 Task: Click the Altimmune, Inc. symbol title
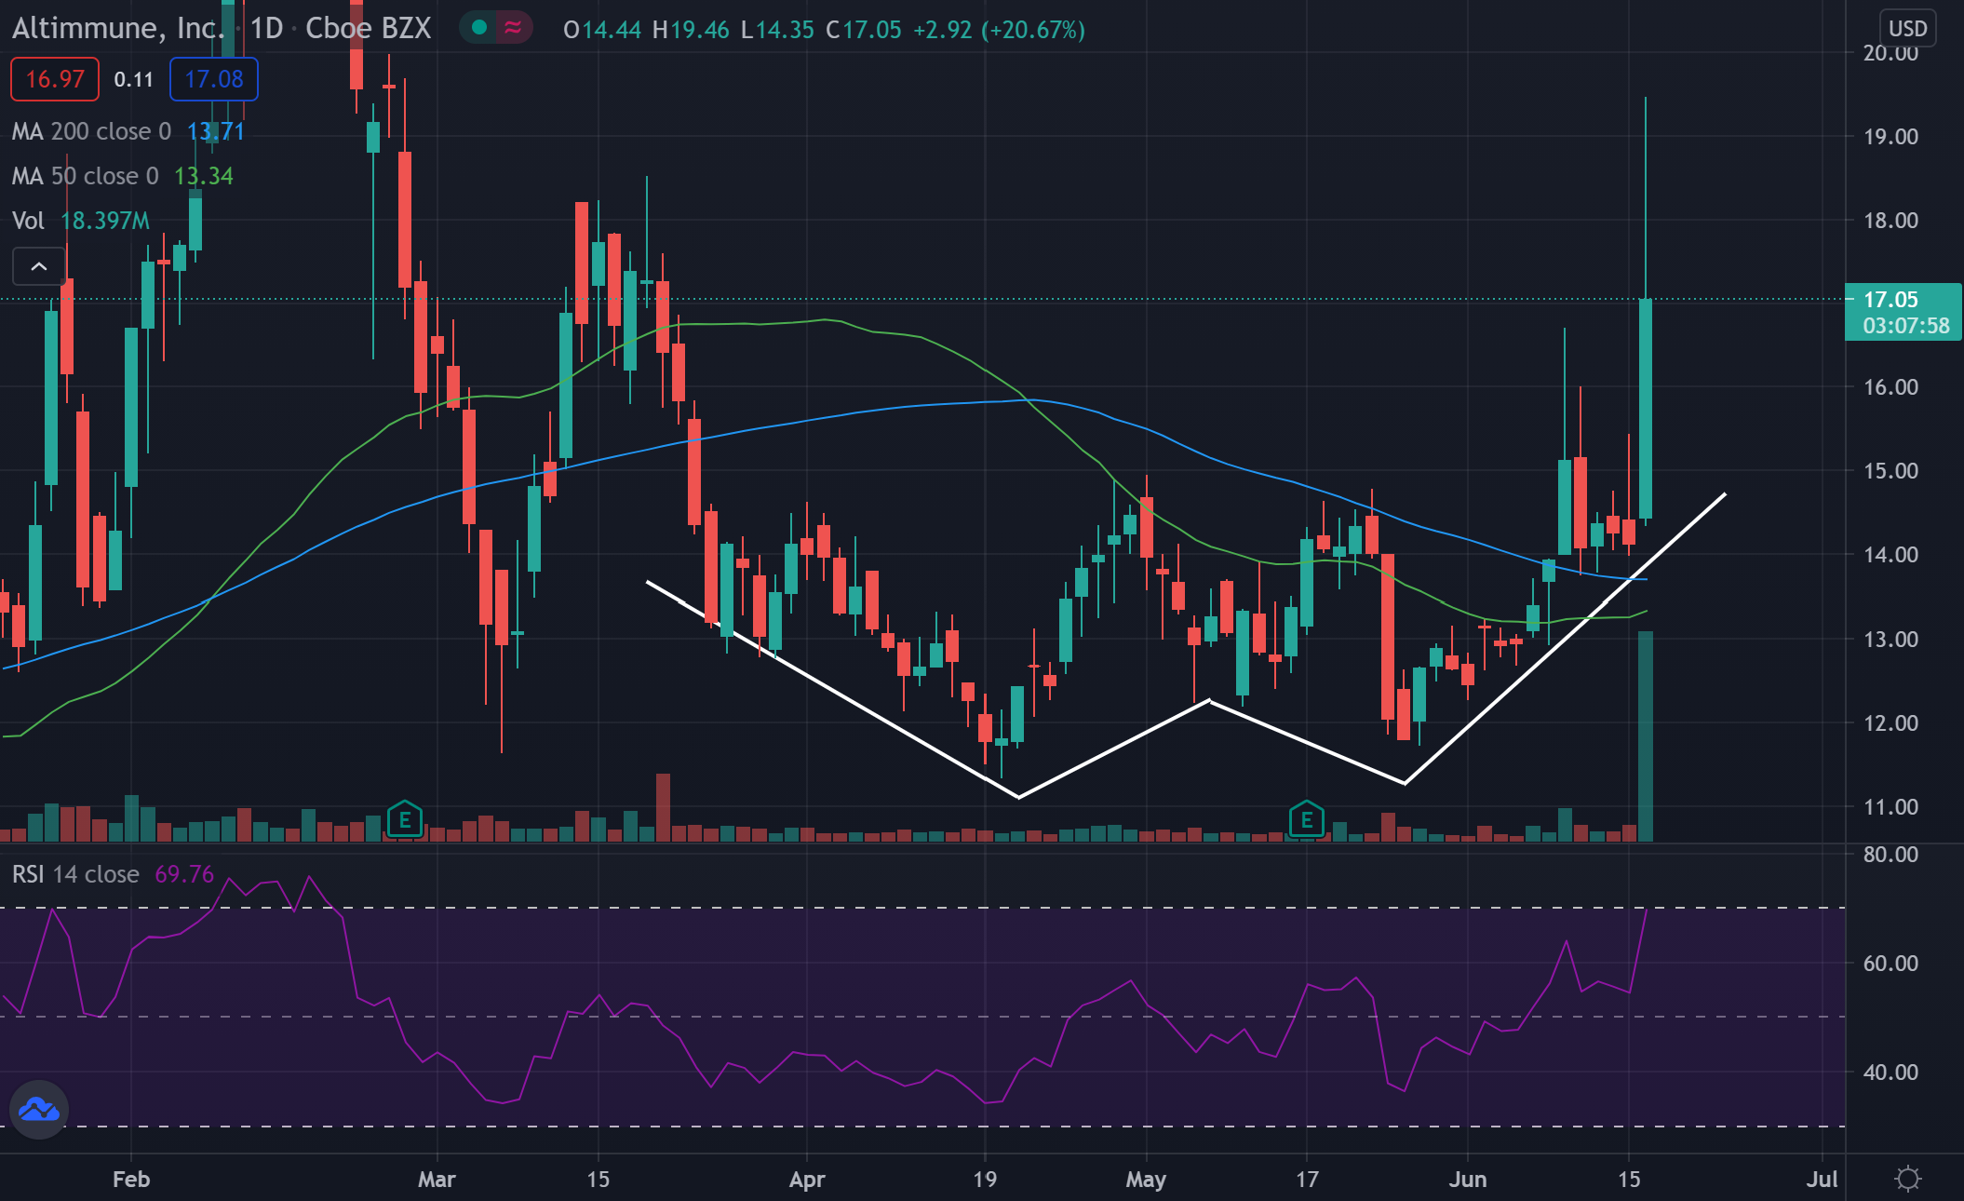click(x=118, y=29)
